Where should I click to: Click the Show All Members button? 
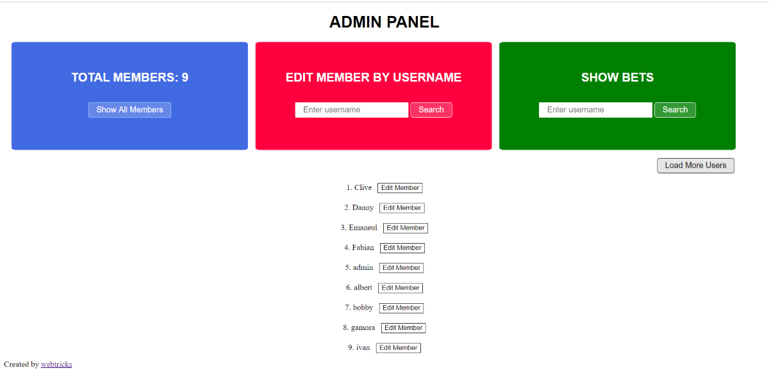tap(129, 110)
